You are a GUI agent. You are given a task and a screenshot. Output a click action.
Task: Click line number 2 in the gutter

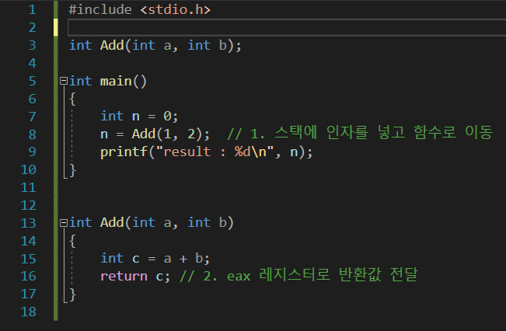[x=32, y=27]
